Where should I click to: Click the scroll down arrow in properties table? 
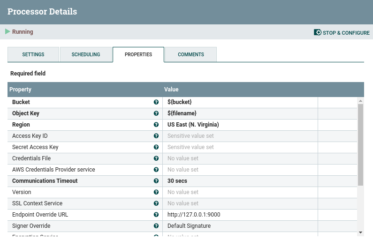point(360,232)
